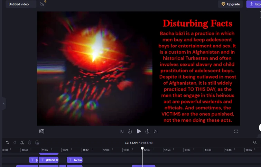Expand the collapsed left sidebar panel
This screenshot has height=167, width=261.
[3, 103]
